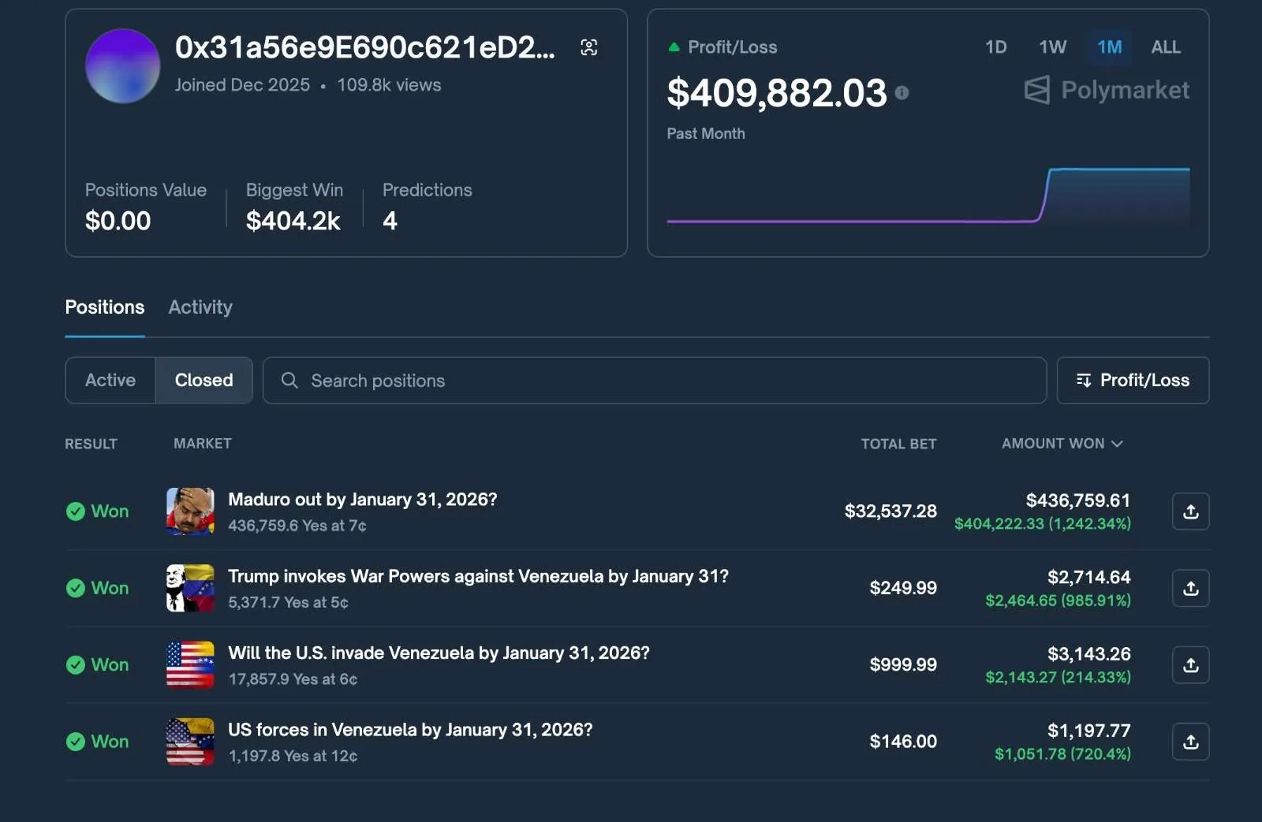Open the Maduro out by January 31 market
Image resolution: width=1262 pixels, height=822 pixels.
point(362,500)
